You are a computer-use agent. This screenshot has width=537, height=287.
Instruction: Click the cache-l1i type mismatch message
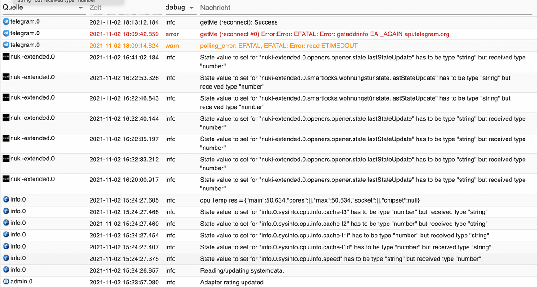point(345,235)
